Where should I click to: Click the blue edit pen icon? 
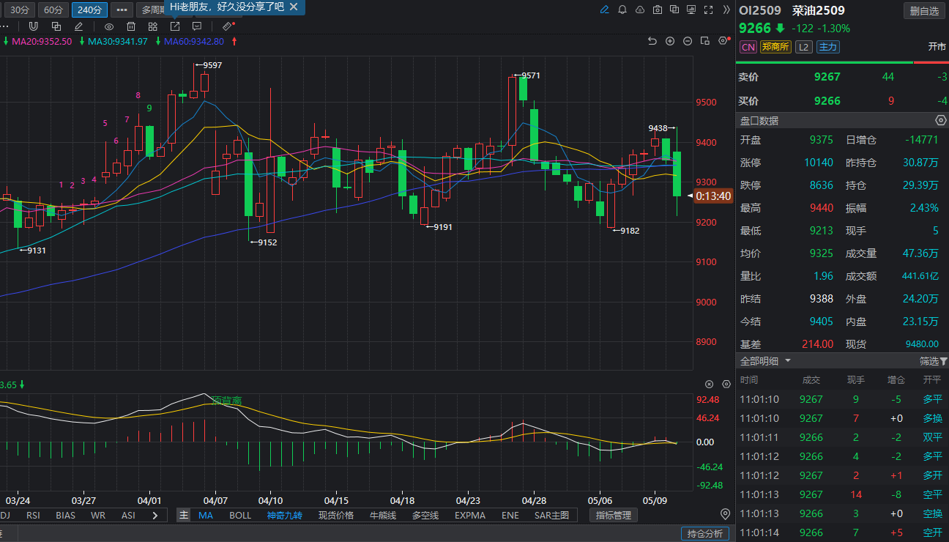tap(605, 10)
